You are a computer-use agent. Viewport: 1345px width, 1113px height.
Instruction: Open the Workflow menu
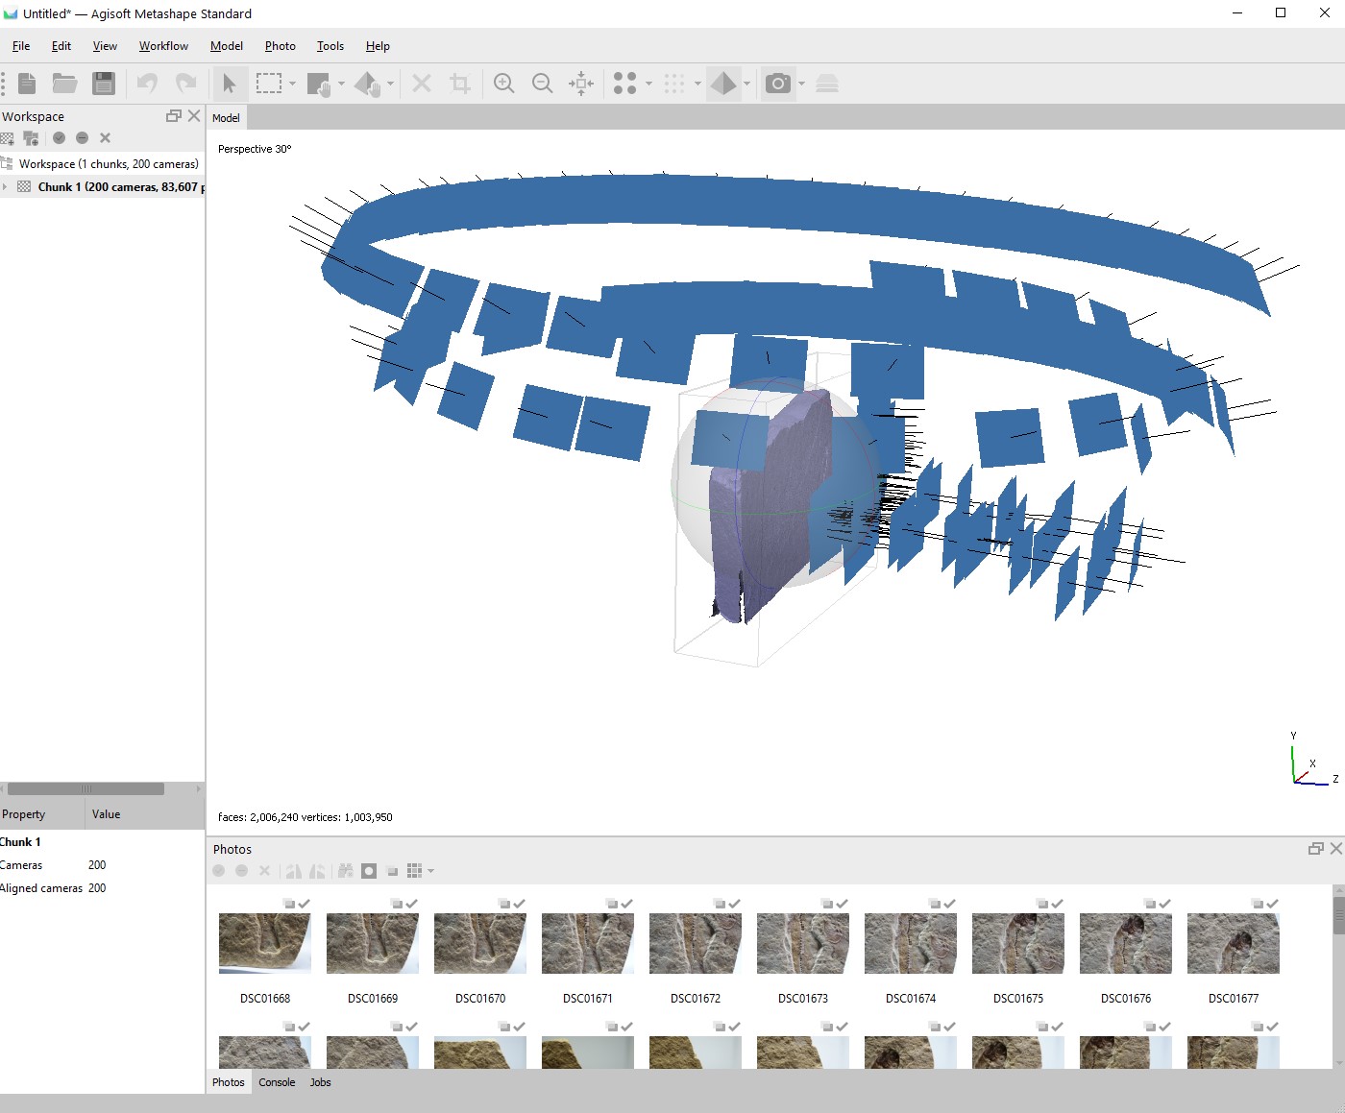(x=163, y=46)
